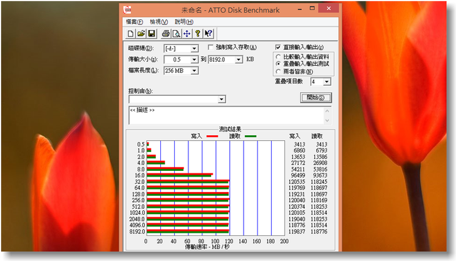Click the context help pointer icon
This screenshot has height=261, width=456.
pyautogui.click(x=208, y=34)
